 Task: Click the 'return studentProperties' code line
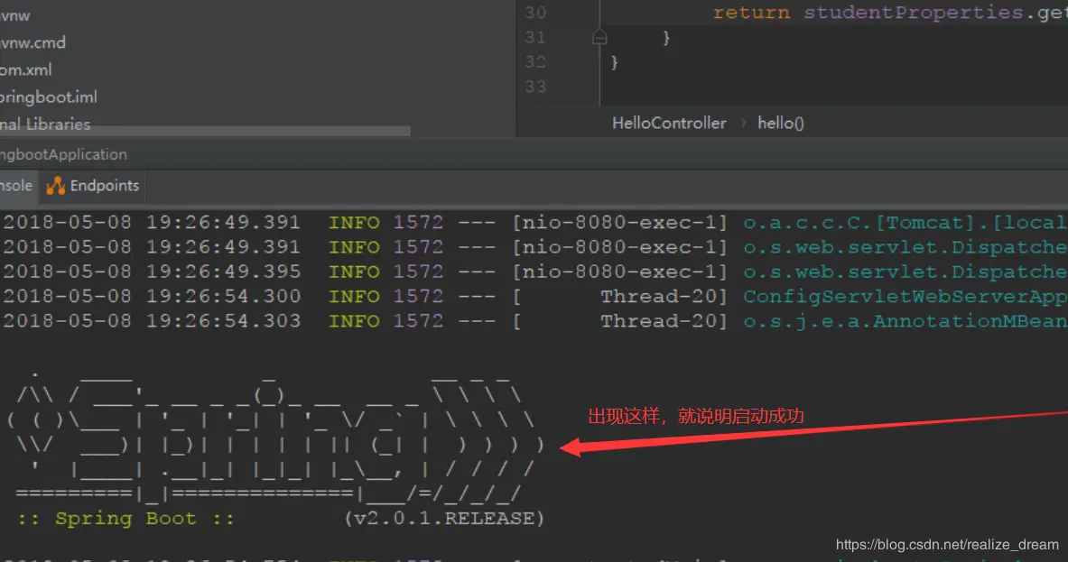click(x=889, y=13)
